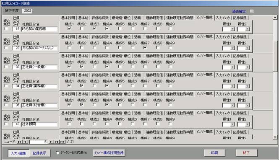The width and height of the screenshot is (279, 160).
Task: Select データシート形式表示 radio button
Action: point(57,153)
